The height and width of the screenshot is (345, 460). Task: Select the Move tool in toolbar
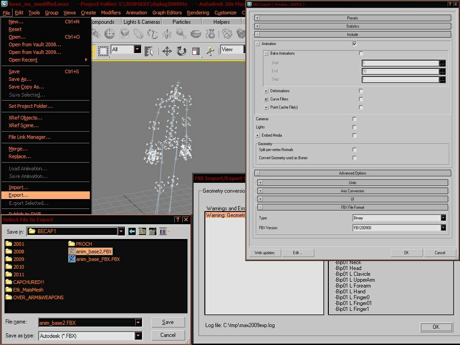tap(167, 51)
